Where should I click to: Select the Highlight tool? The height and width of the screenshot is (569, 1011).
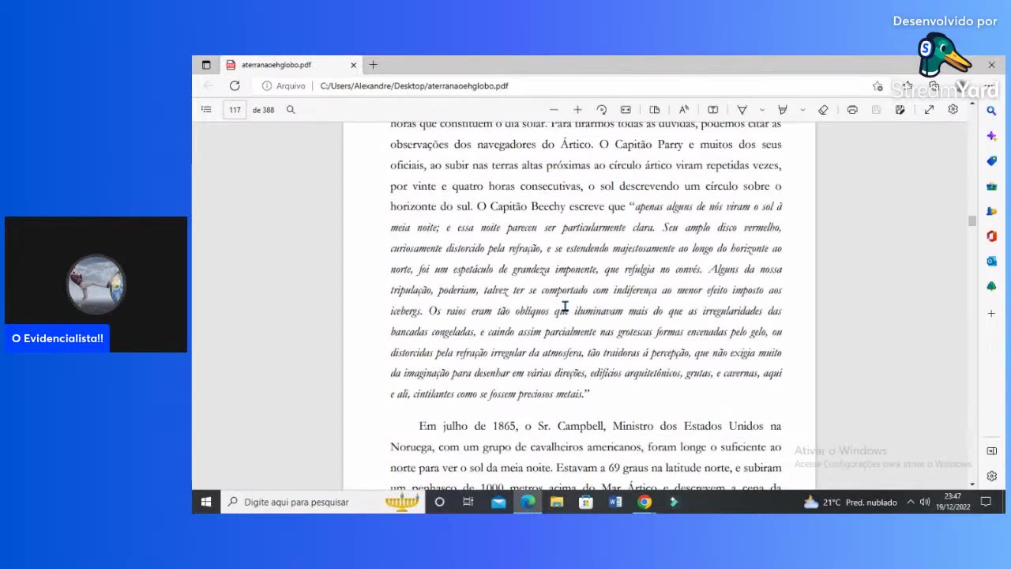point(783,110)
